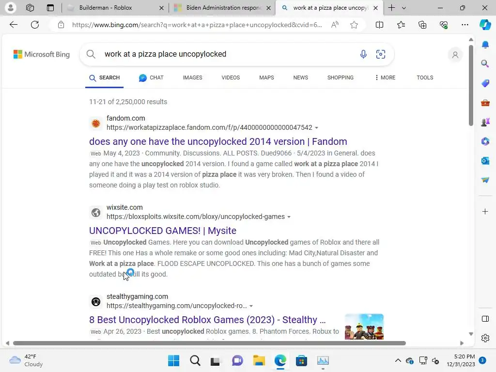Open the sidebar Tools briefcase icon

click(485, 103)
